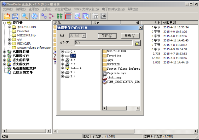Click the blue gear toolbar icon

pos(34,16)
